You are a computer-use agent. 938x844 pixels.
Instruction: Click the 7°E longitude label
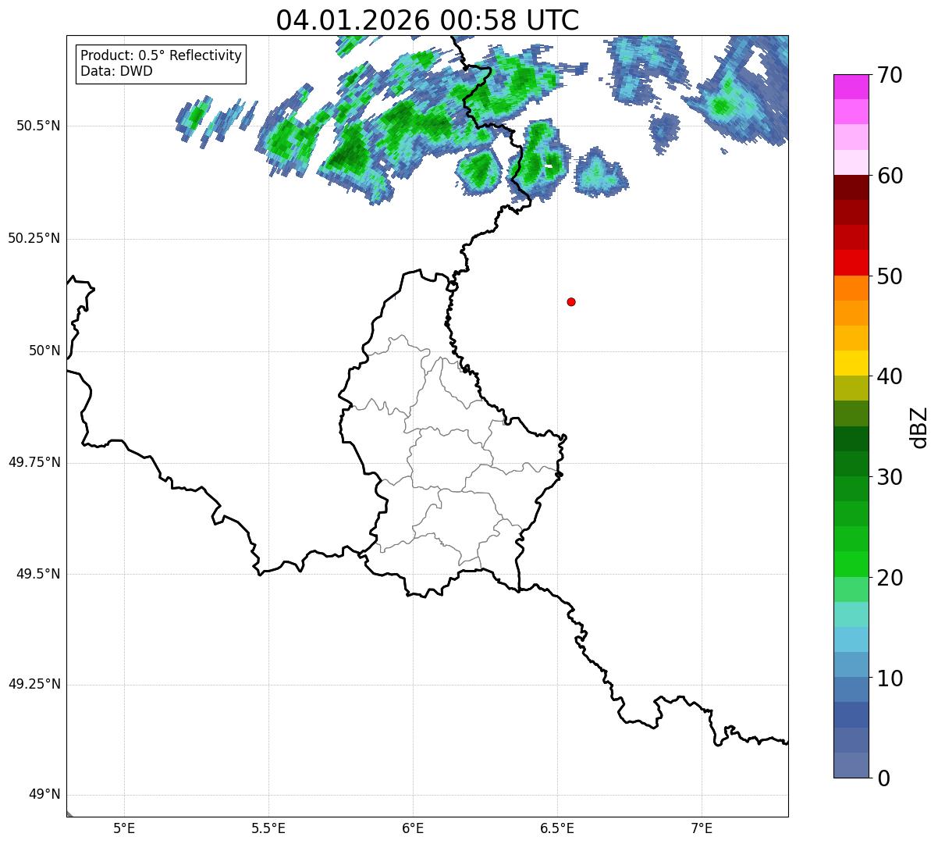tap(702, 828)
